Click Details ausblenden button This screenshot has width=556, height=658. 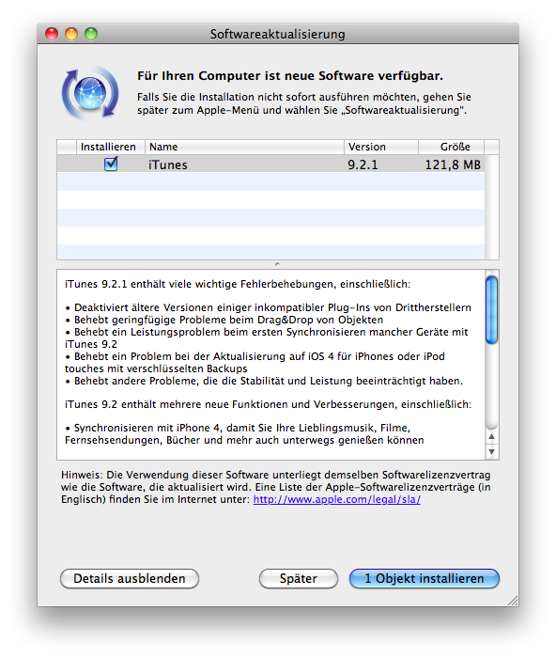point(130,579)
